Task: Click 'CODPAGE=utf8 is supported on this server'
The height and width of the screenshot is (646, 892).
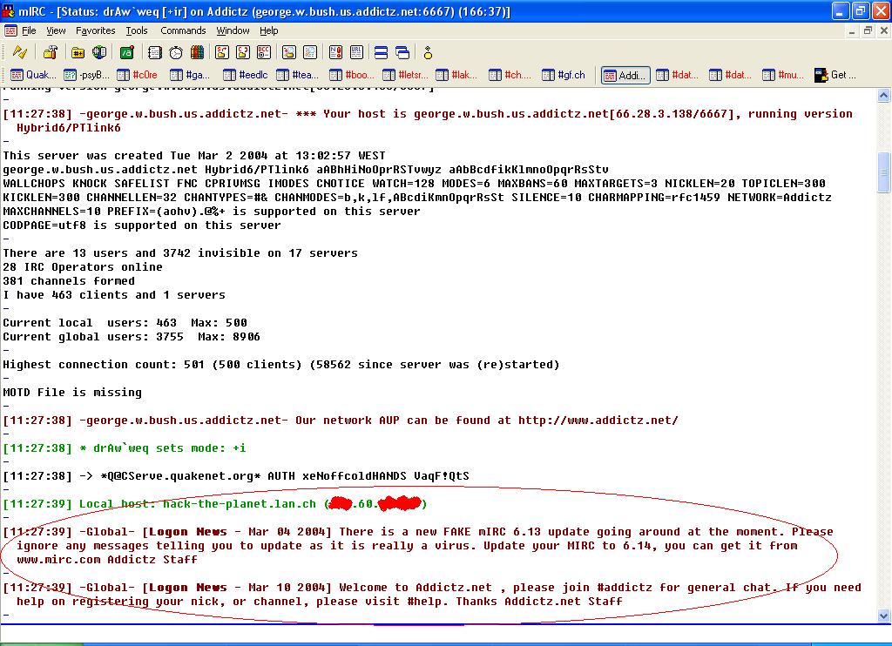Action: (142, 225)
